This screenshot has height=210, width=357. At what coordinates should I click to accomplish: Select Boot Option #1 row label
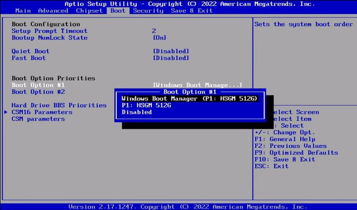click(x=38, y=85)
